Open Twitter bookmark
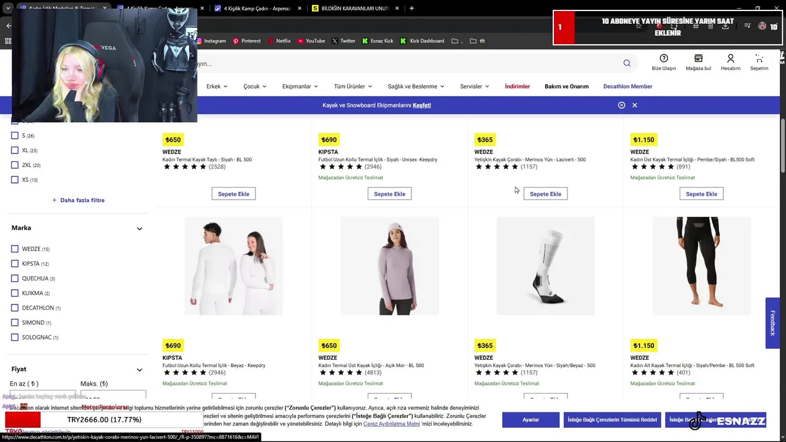Screen dimensions: 786x442 [343, 41]
